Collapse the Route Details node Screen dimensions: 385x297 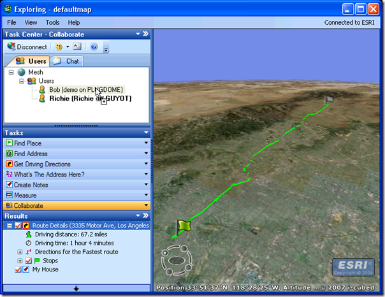(10, 226)
